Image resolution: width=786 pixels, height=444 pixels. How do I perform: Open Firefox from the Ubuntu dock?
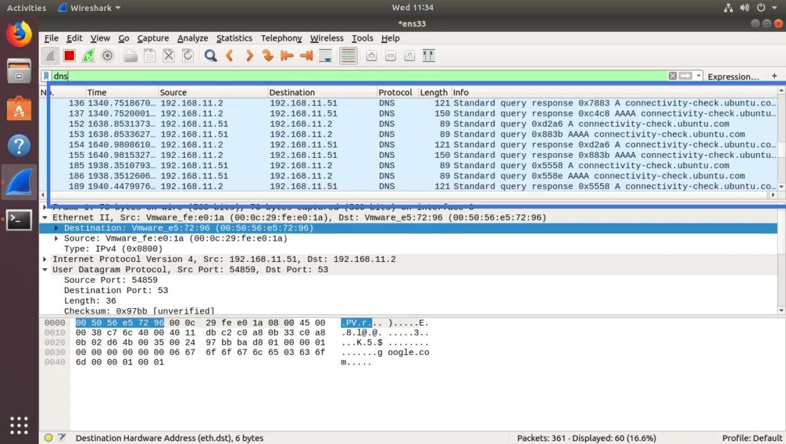(x=19, y=34)
